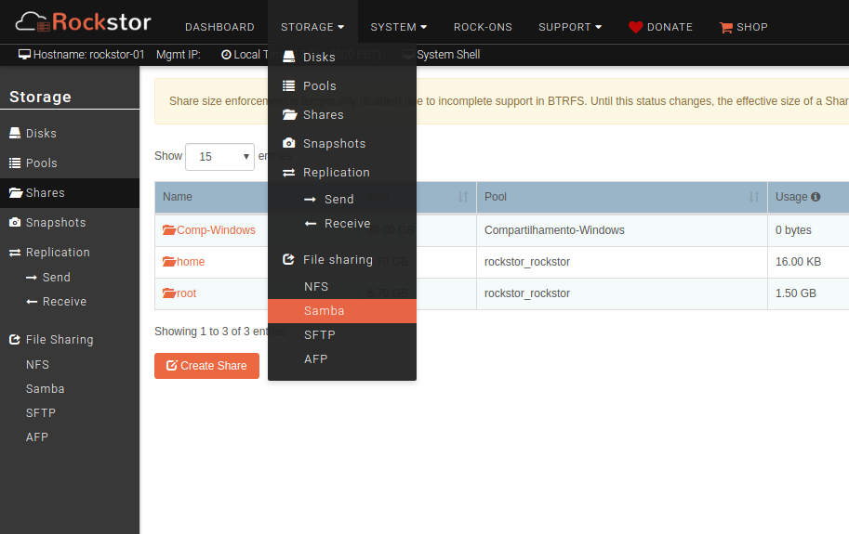Click the Receive arrow icon in sidebar

coord(32,302)
